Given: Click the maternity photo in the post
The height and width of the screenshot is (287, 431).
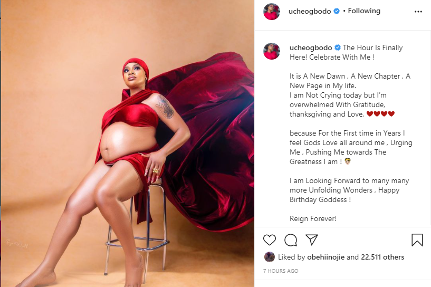Looking at the screenshot, I should pos(128,143).
